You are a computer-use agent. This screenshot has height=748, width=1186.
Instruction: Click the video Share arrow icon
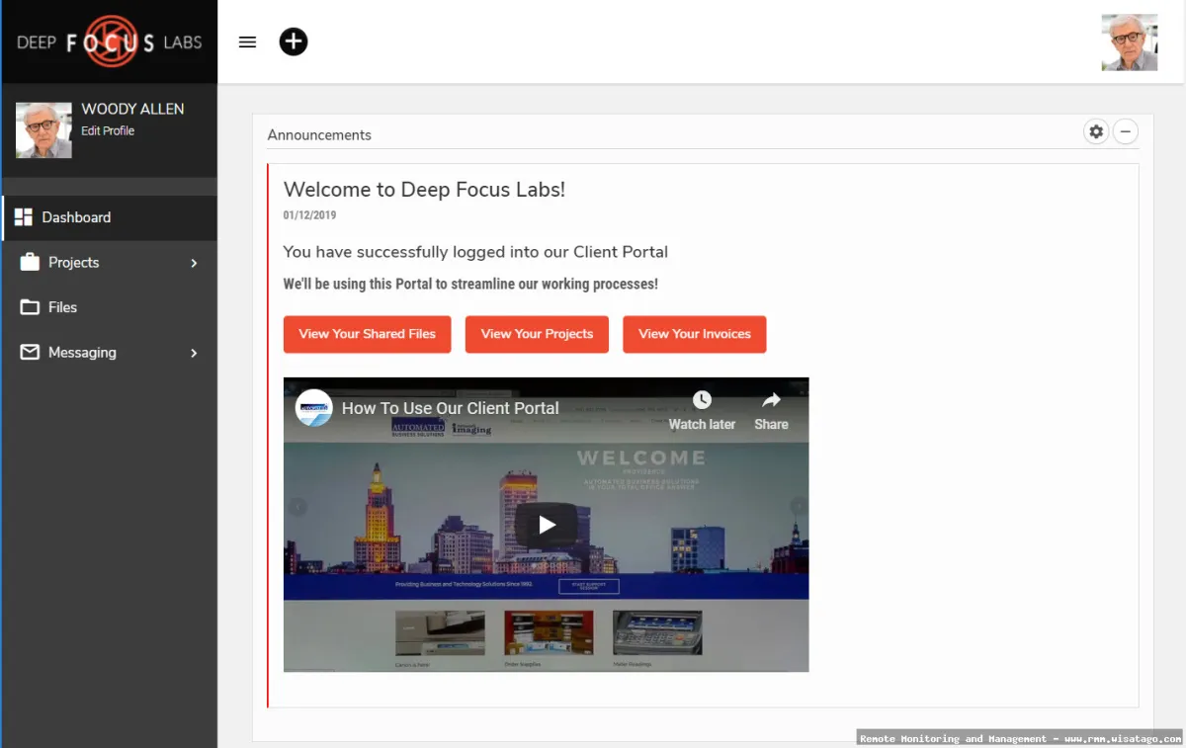coord(771,400)
